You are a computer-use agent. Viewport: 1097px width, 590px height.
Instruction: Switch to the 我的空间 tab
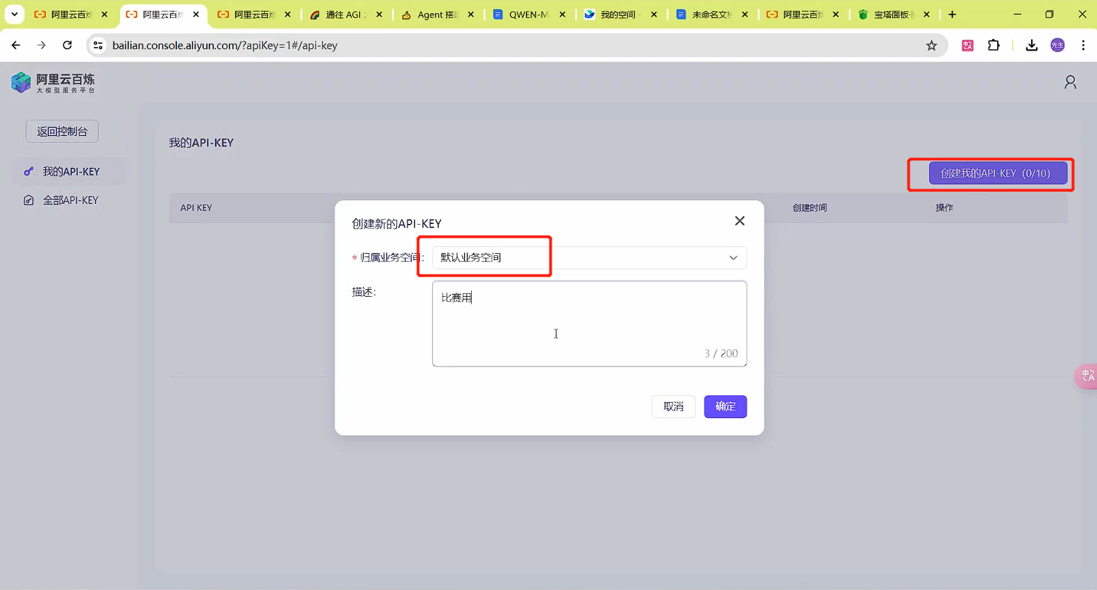pos(620,15)
